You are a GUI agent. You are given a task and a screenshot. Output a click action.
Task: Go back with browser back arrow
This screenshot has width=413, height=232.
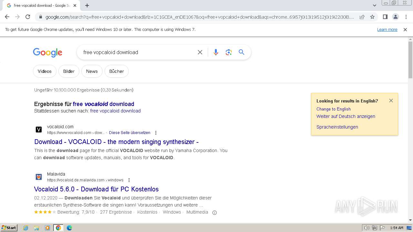tap(7, 17)
